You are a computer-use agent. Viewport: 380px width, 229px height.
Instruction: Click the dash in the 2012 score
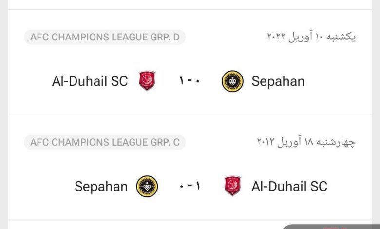[x=189, y=187]
